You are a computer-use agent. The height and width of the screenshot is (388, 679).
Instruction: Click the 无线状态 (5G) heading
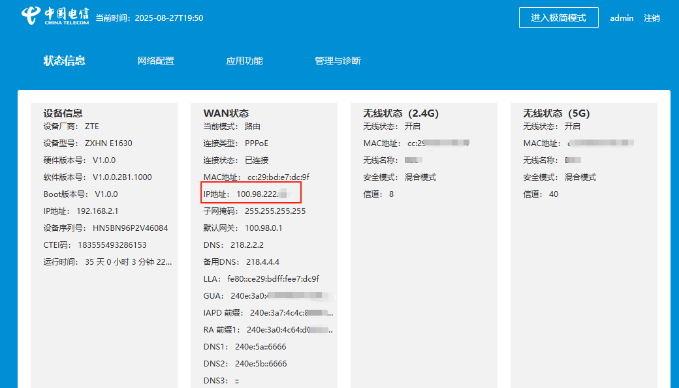click(555, 112)
